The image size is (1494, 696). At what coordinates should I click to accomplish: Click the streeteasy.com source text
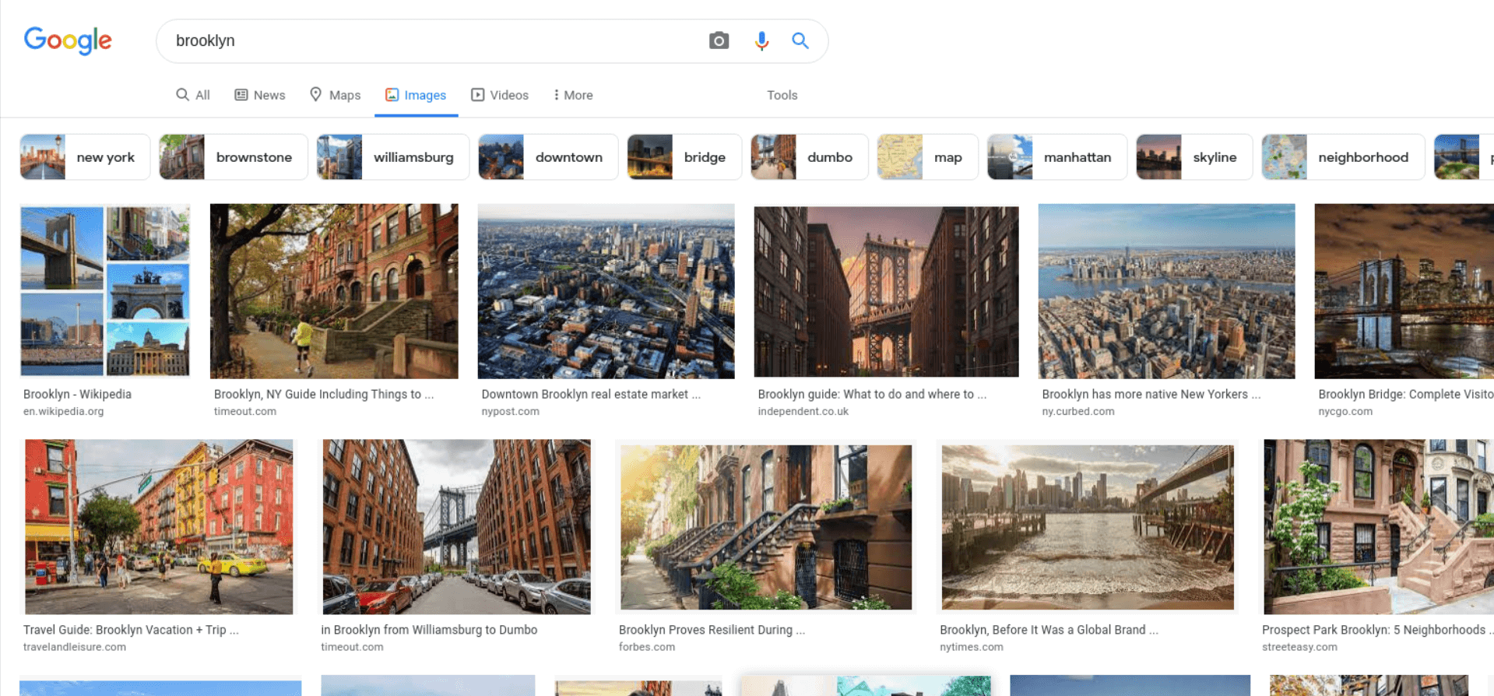click(1299, 647)
